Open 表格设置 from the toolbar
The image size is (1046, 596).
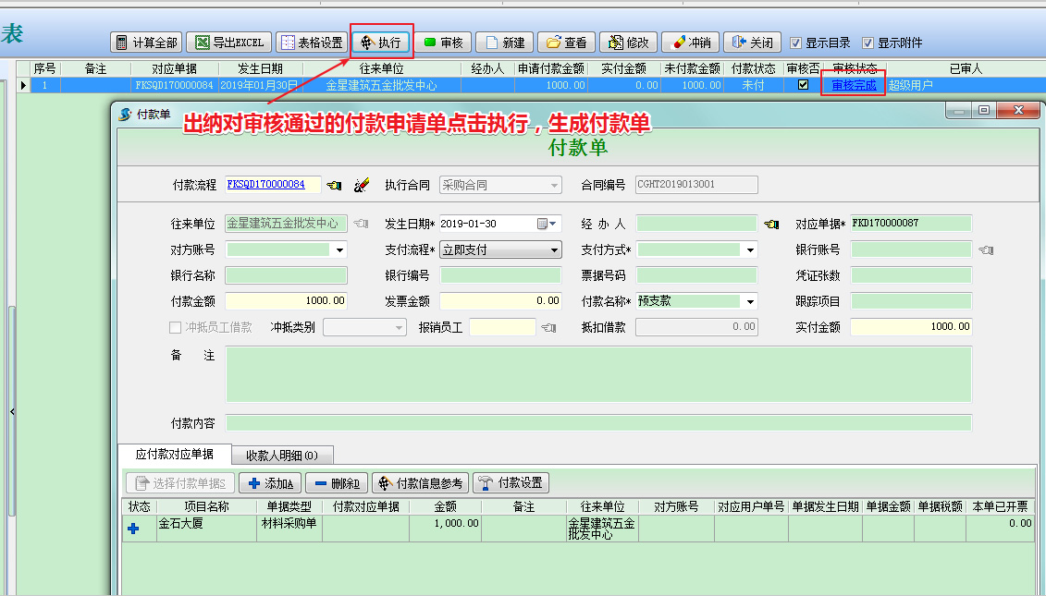coord(312,43)
